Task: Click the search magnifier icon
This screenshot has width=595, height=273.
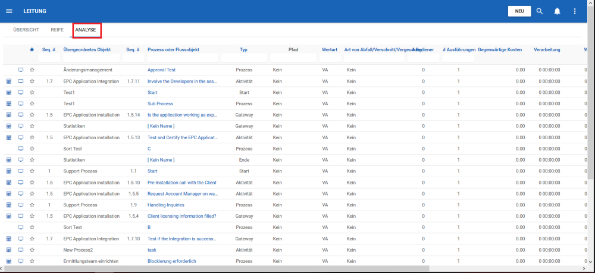Action: click(x=540, y=11)
